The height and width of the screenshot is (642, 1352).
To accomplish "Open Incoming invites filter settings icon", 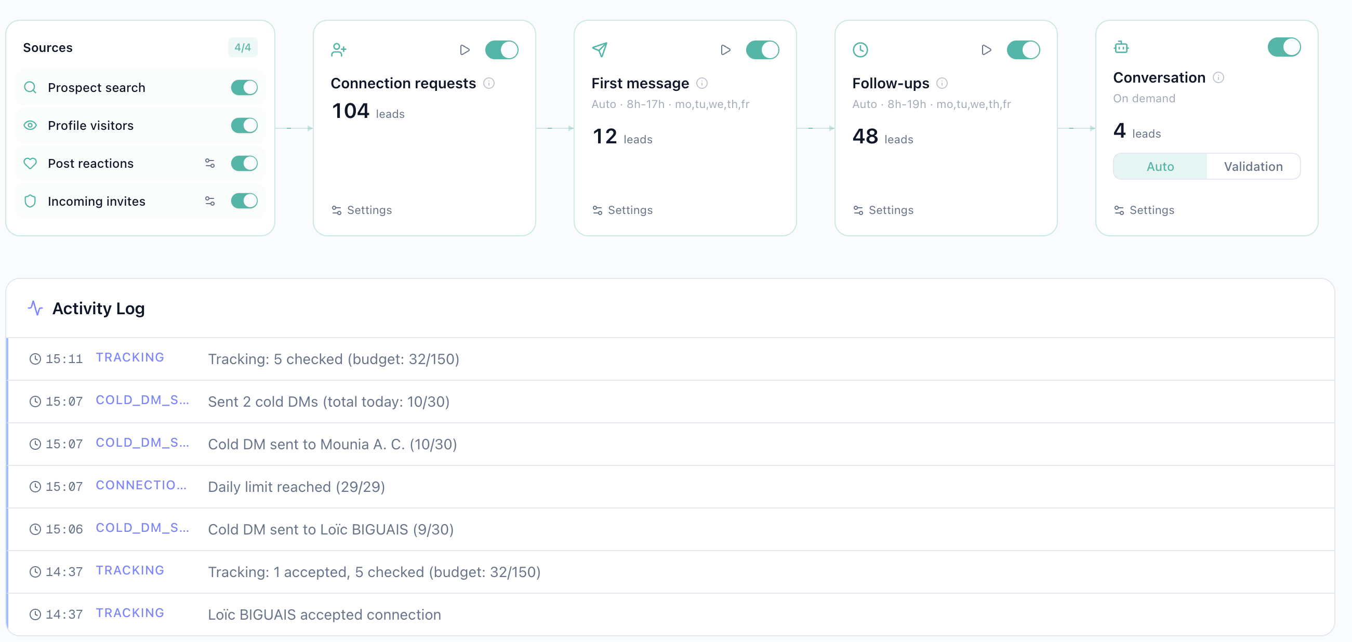I will (210, 201).
